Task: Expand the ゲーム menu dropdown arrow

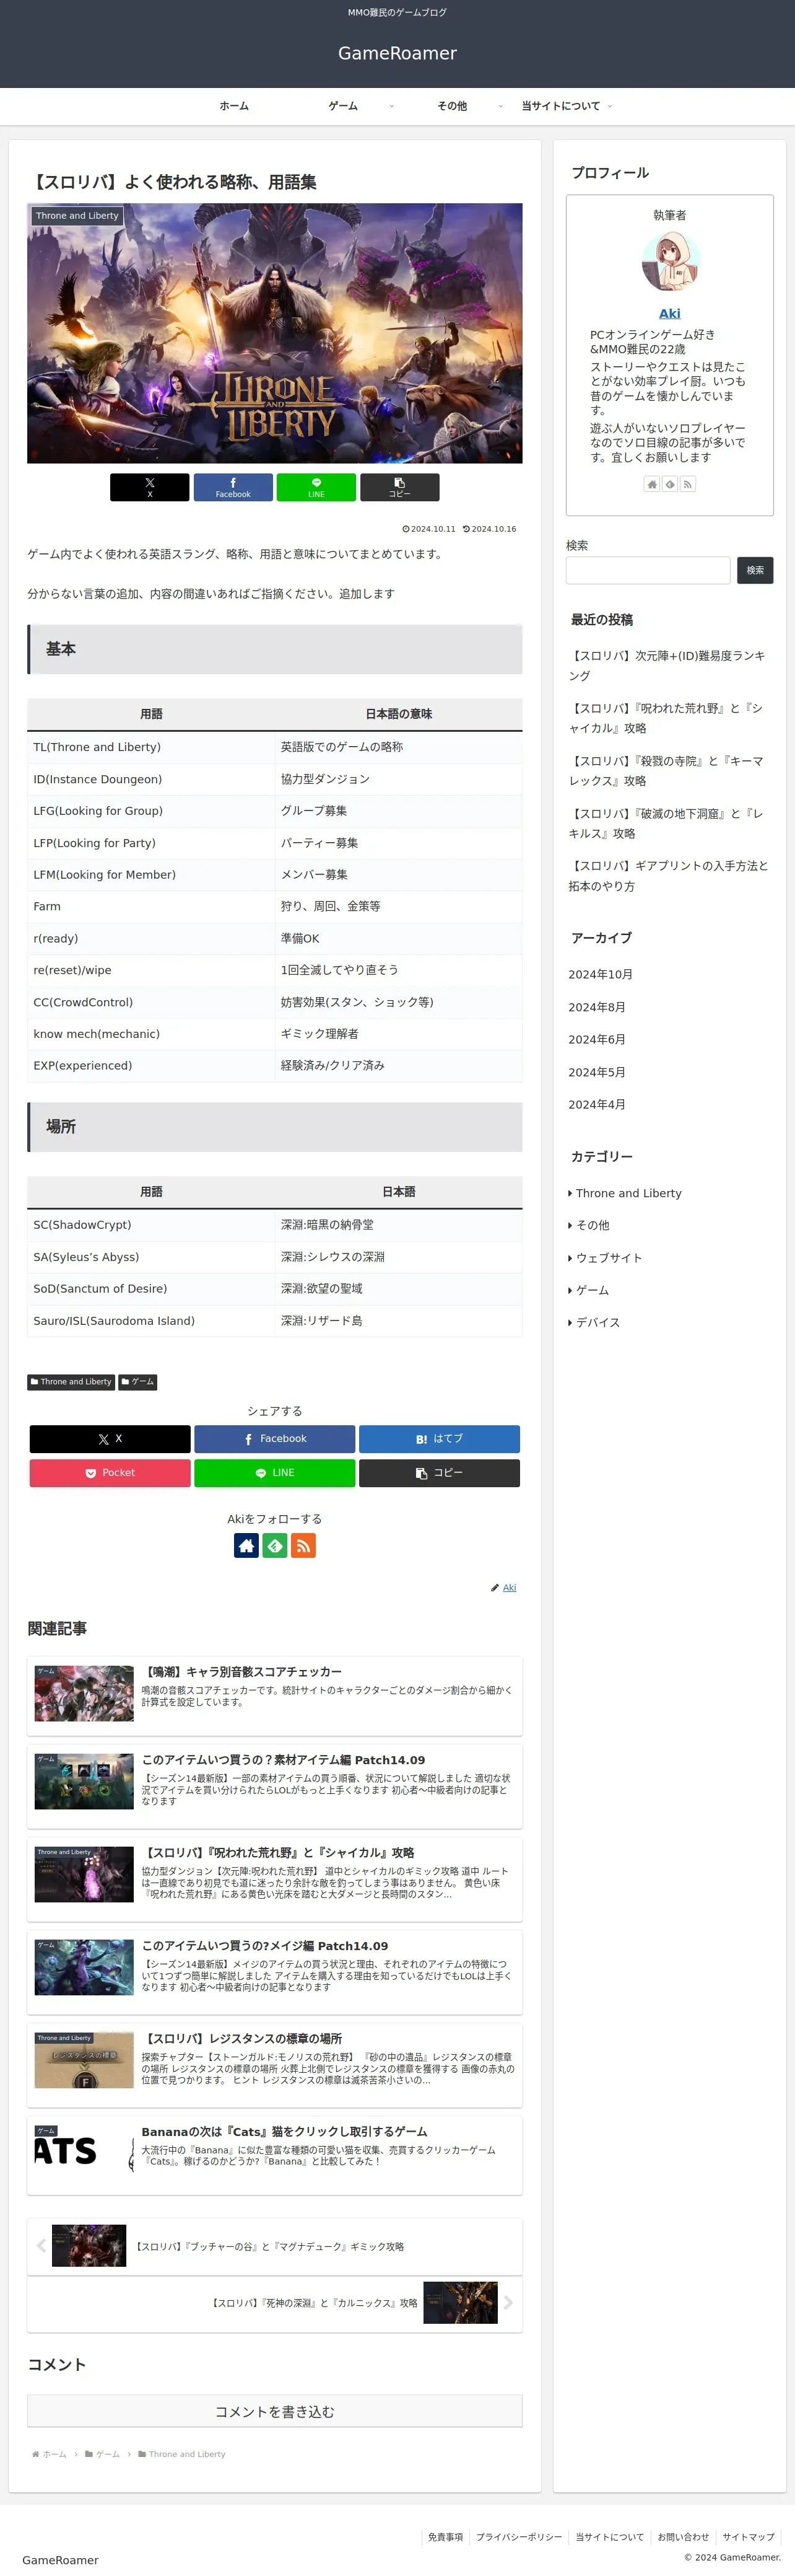Action: click(391, 106)
